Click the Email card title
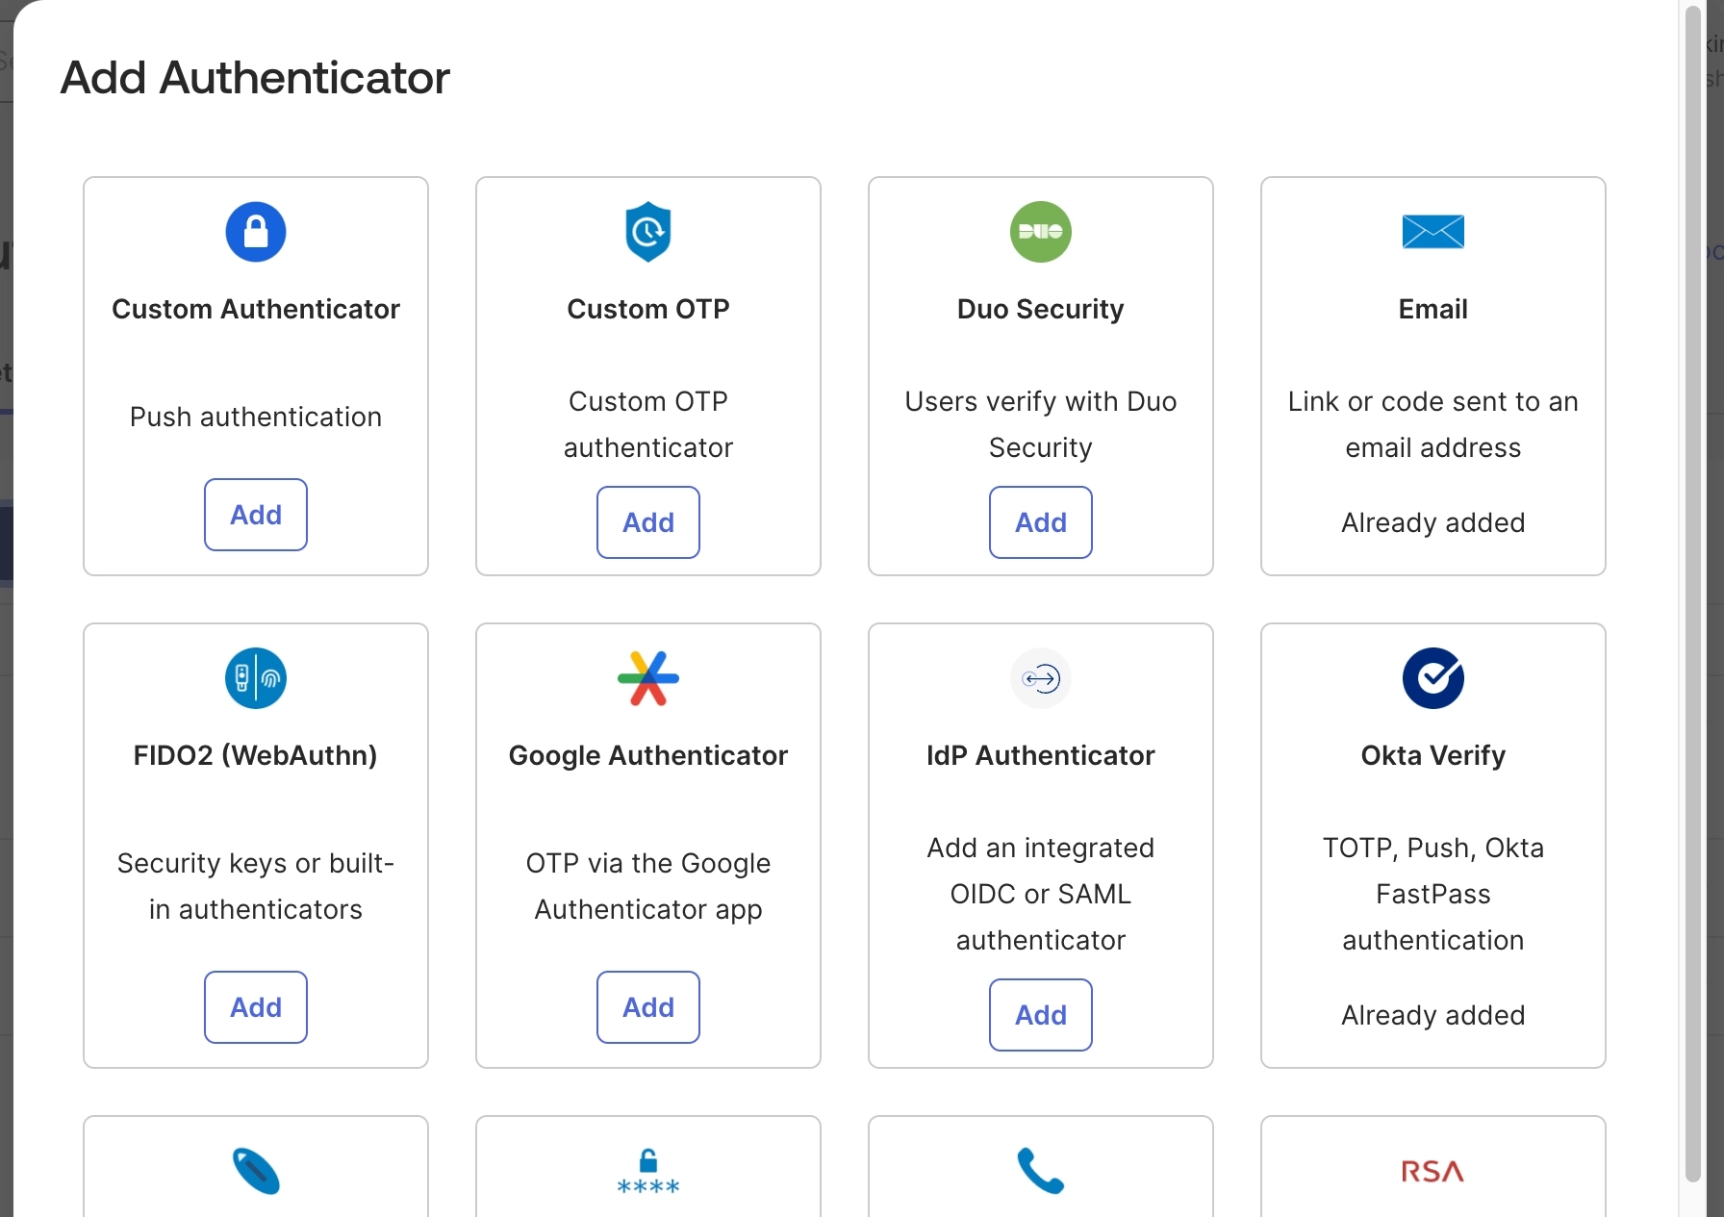The width and height of the screenshot is (1724, 1217). (1433, 309)
